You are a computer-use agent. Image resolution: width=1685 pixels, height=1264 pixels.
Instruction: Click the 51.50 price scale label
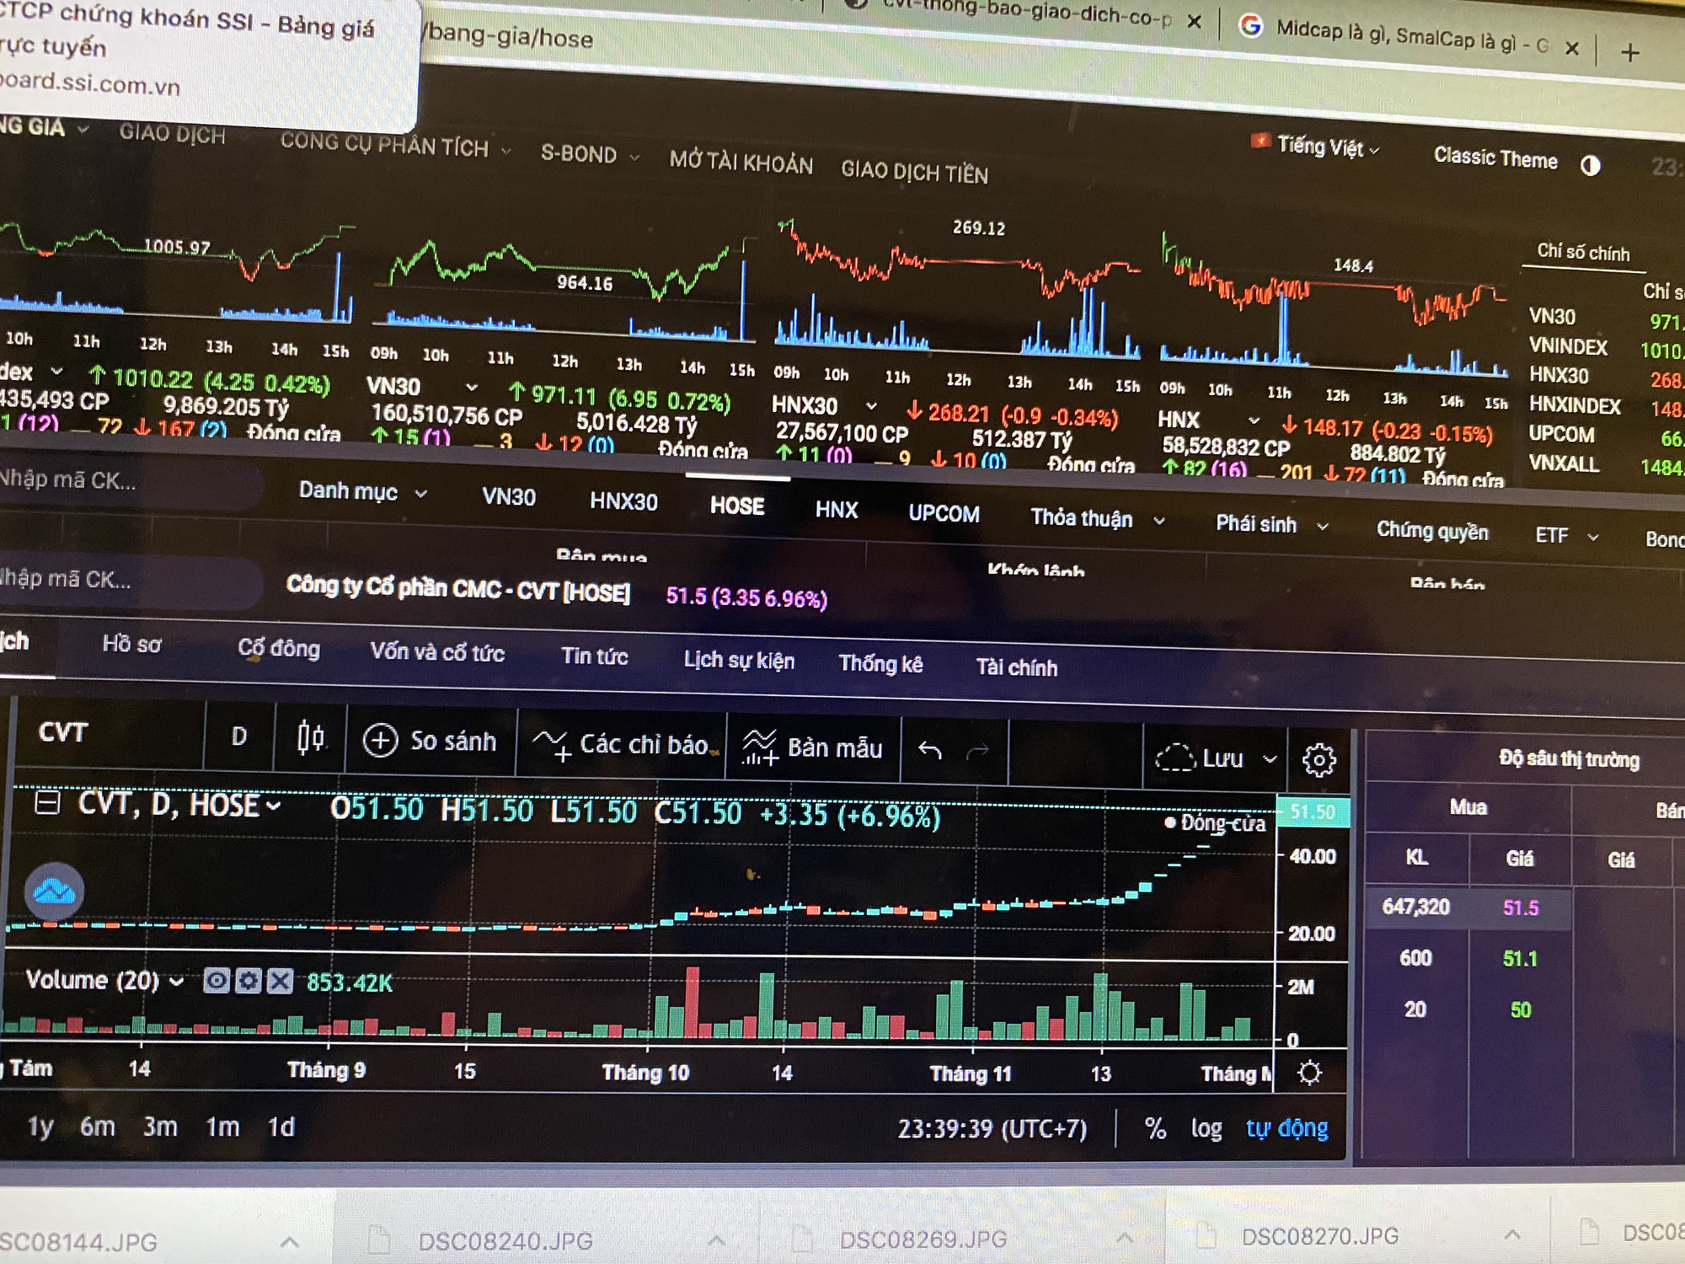pos(1313,811)
